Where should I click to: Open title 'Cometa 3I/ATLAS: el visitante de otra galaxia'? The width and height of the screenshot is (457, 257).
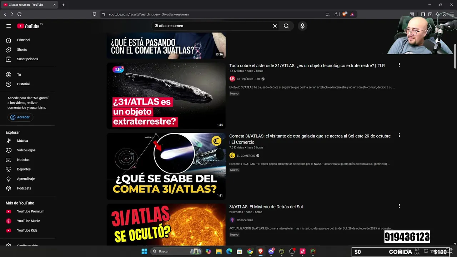[x=310, y=139]
